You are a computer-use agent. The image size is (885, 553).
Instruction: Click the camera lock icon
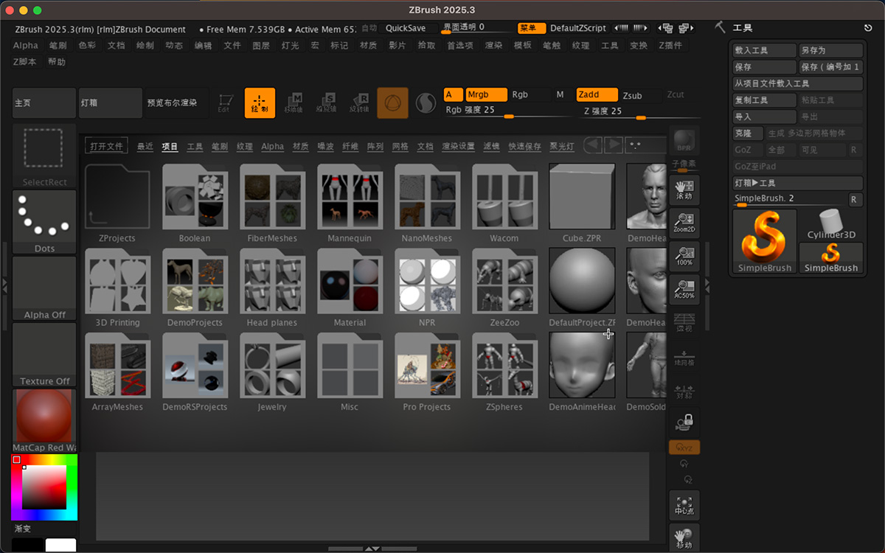coord(684,422)
